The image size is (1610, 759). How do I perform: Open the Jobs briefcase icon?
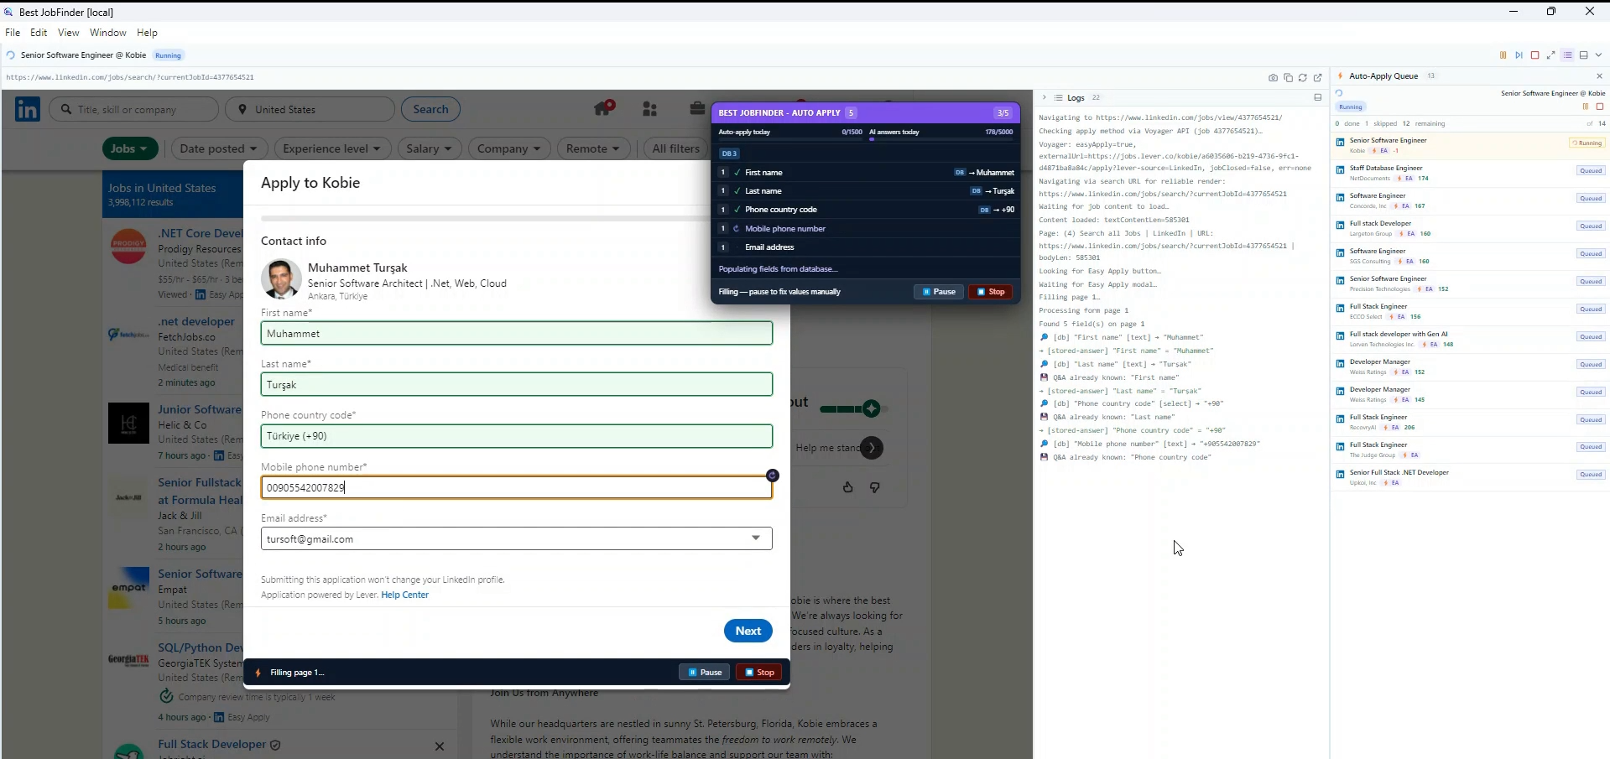click(x=696, y=109)
